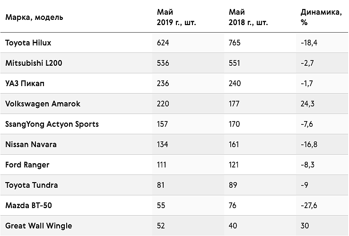Viewport: 349px width, 236px height.
Task: Select the Volkswagen Amarok model cell
Action: coord(43,104)
